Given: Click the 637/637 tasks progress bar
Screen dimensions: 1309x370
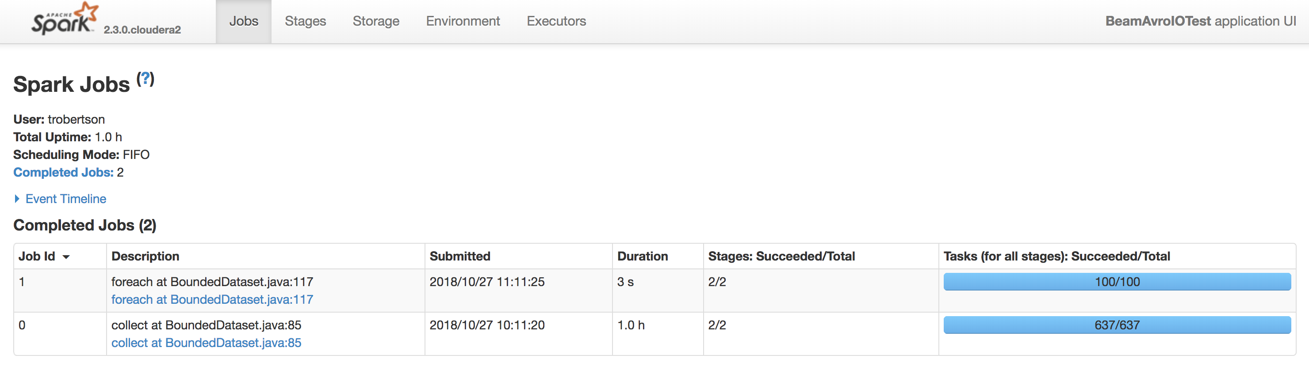Looking at the screenshot, I should click(x=1117, y=325).
